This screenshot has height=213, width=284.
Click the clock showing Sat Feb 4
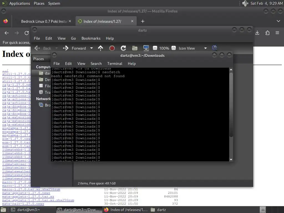tap(267, 3)
